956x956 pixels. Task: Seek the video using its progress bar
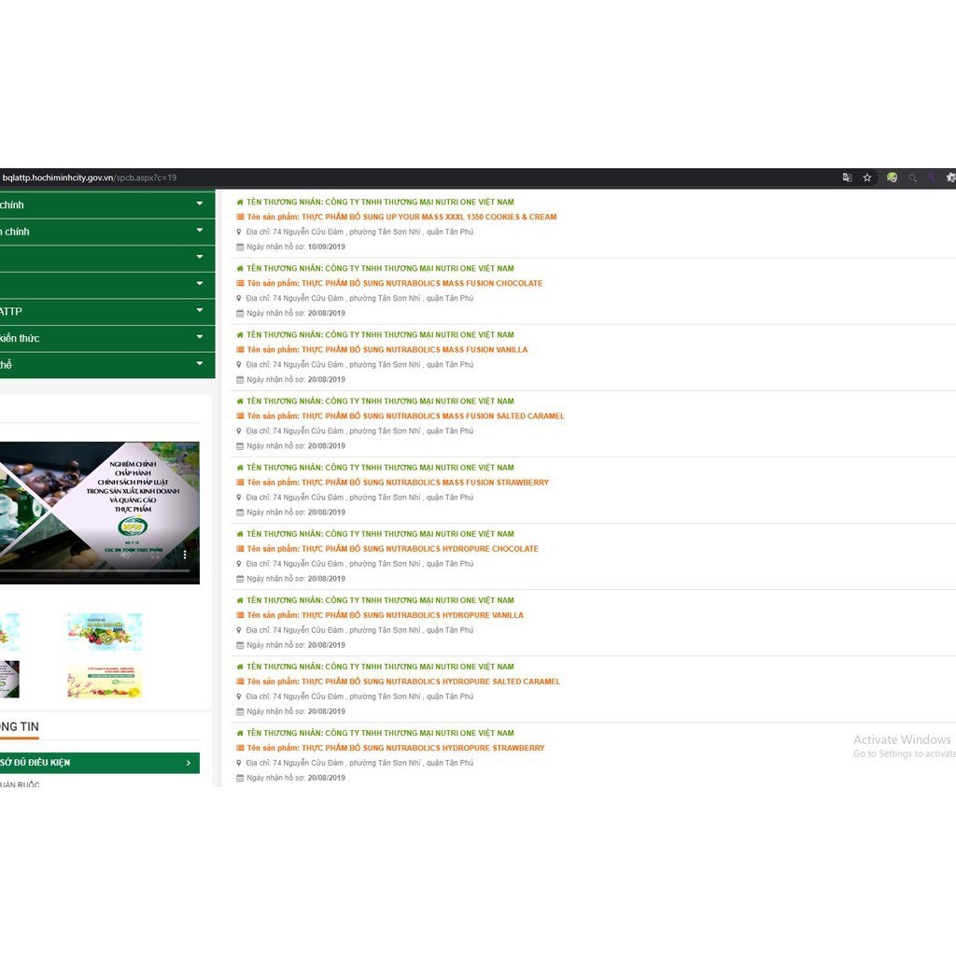click(93, 570)
